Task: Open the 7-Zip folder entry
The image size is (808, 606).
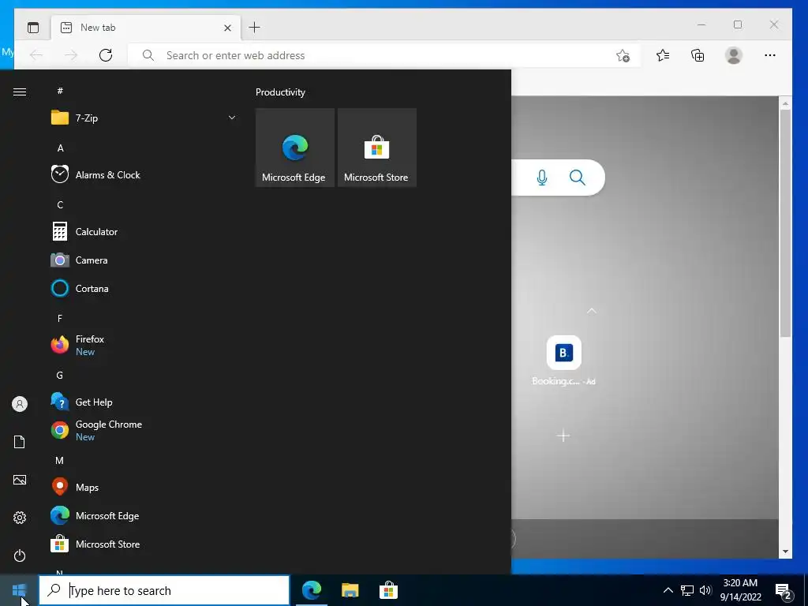Action: click(144, 118)
